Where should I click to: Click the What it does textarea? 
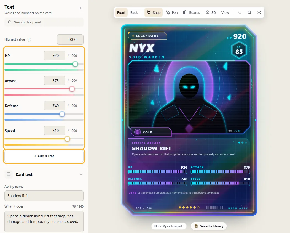point(44,221)
